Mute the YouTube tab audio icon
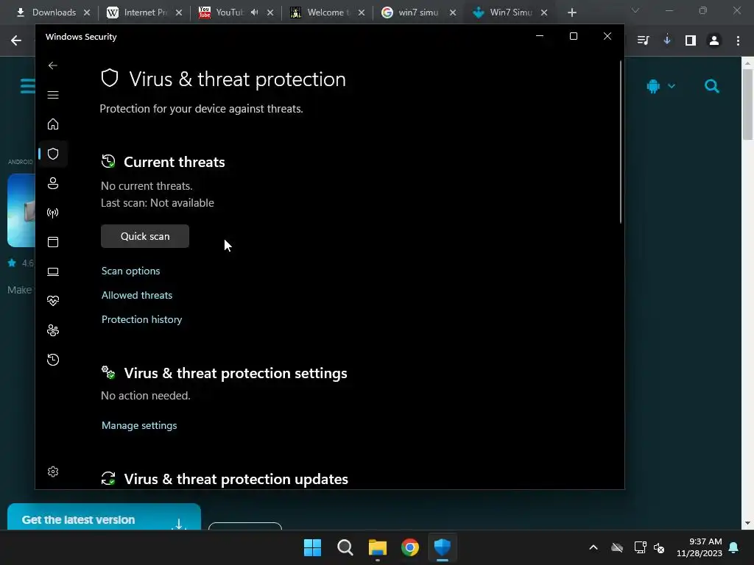754x565 pixels. [x=254, y=13]
